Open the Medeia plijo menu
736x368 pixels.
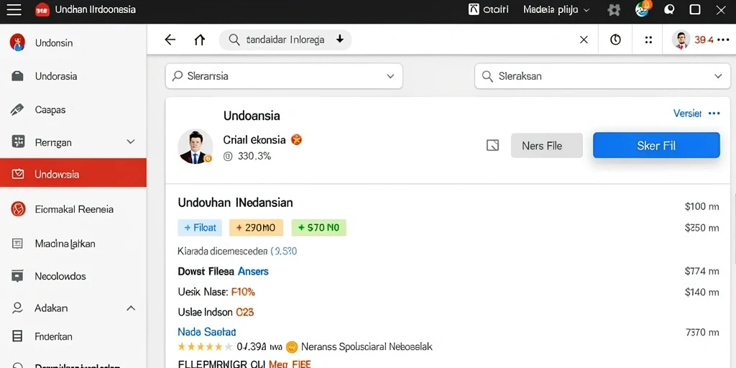click(x=556, y=10)
